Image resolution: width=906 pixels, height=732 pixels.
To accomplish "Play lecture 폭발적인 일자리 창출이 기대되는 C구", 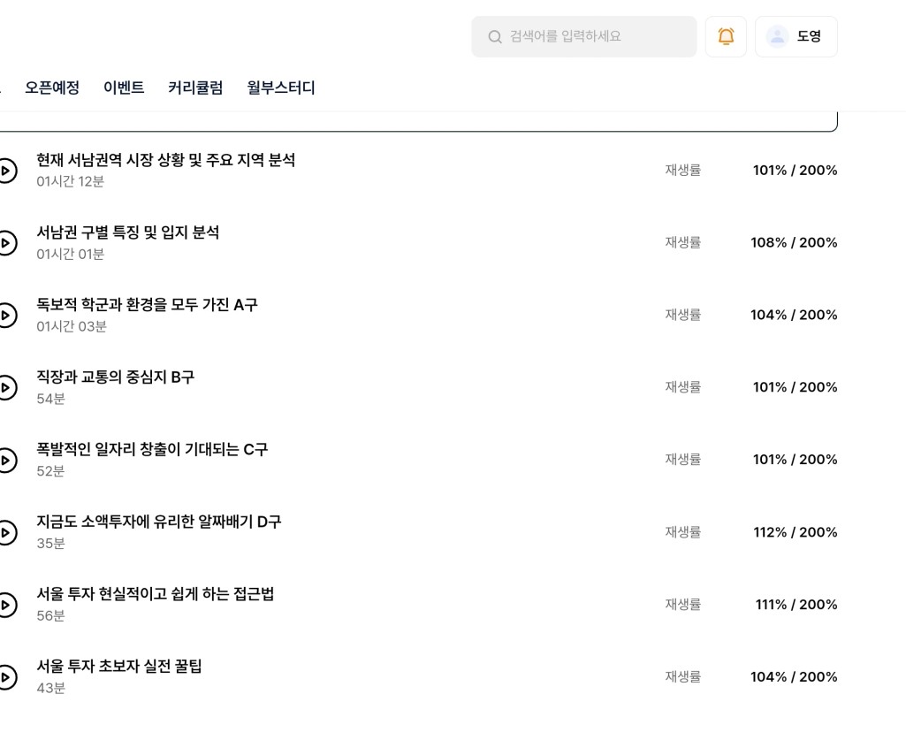I will [7, 460].
